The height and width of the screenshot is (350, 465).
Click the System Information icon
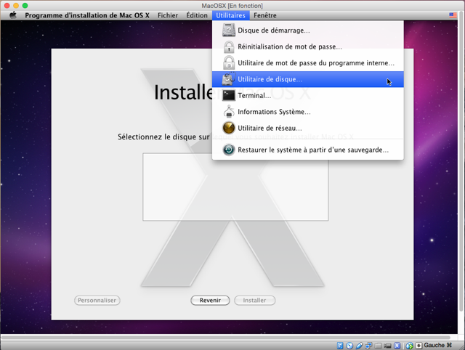(229, 112)
